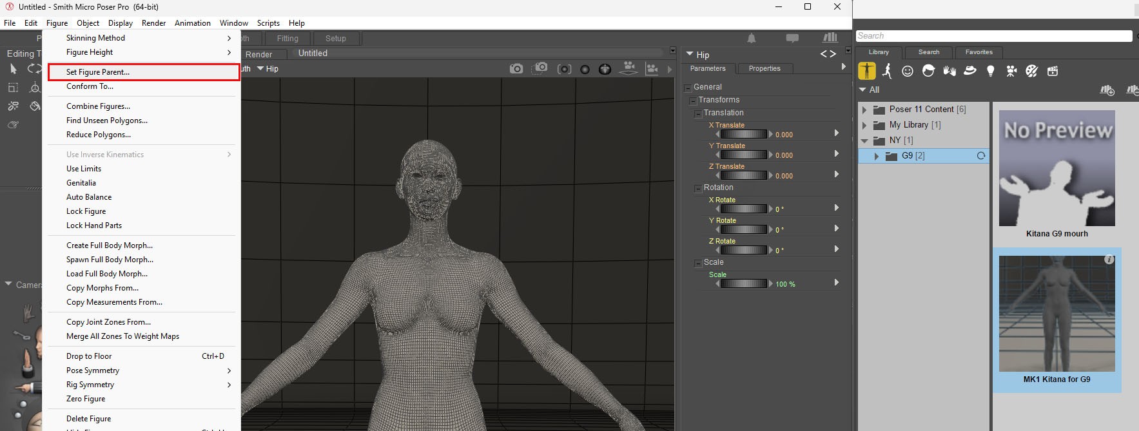The height and width of the screenshot is (431, 1139).
Task: Collapse the Transforms group
Action: (693, 101)
